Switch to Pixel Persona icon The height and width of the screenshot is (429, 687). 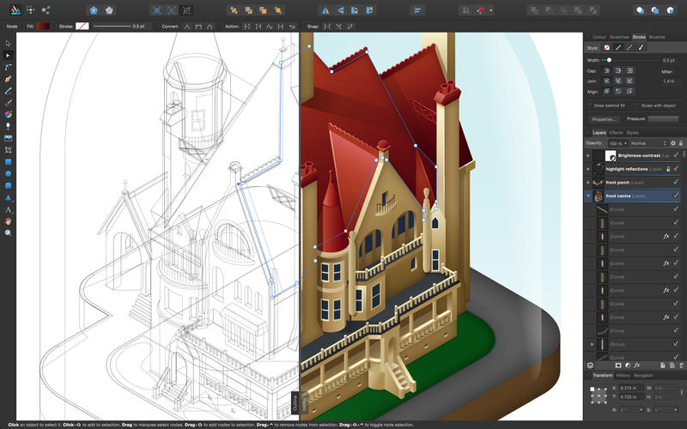click(x=28, y=10)
